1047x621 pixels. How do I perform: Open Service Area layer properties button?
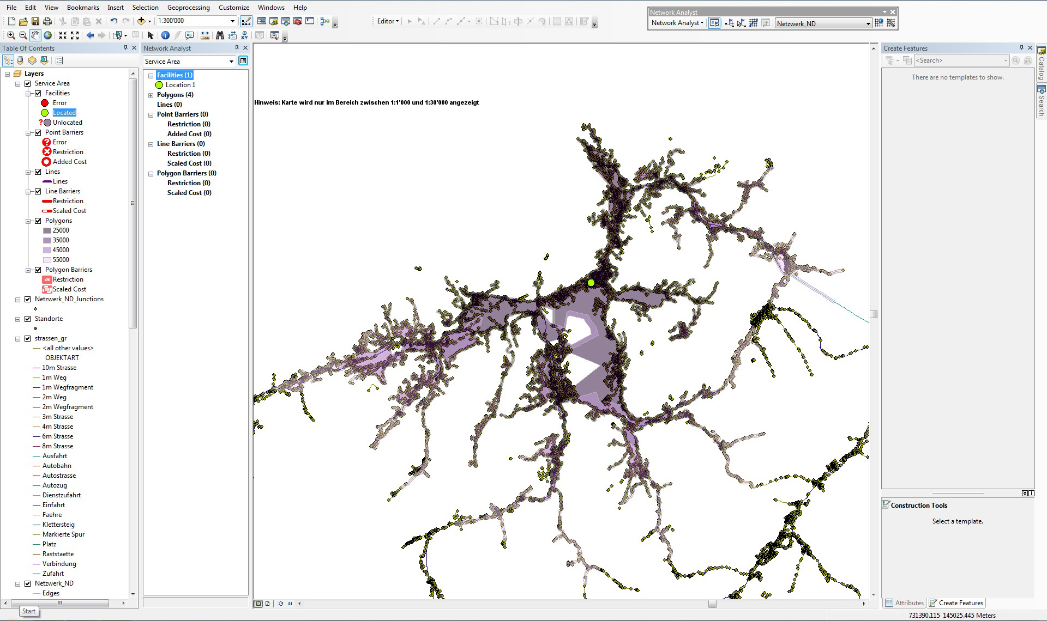click(243, 61)
